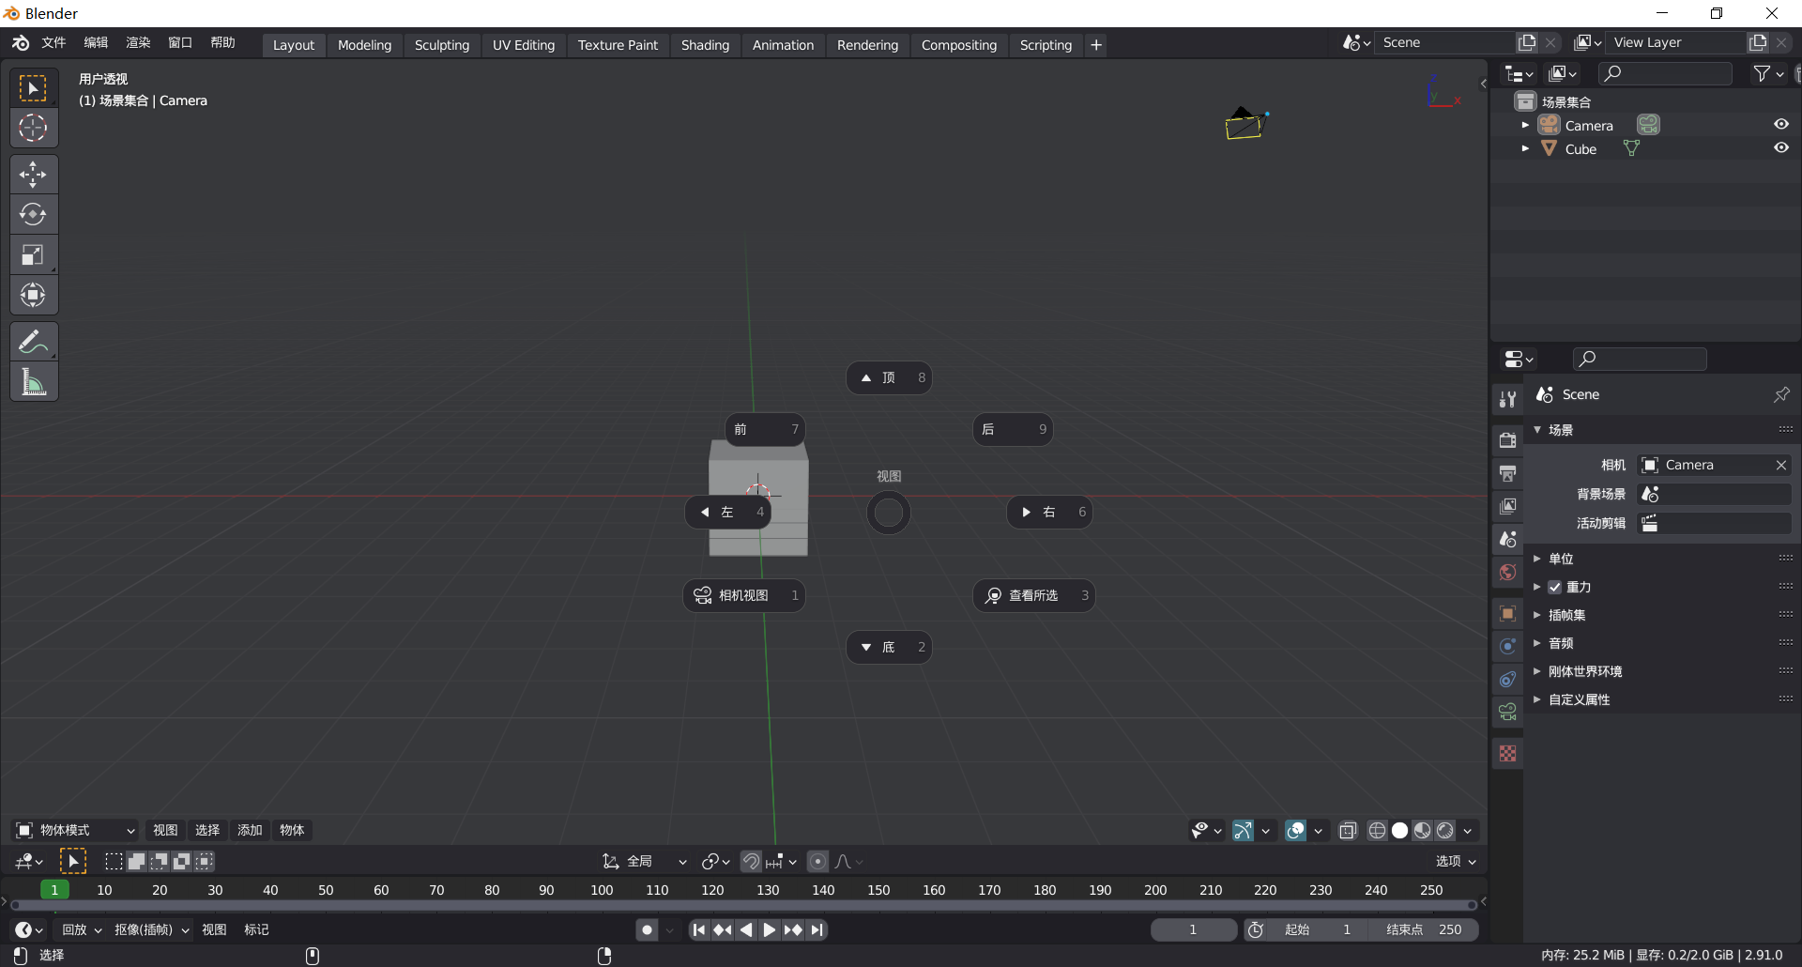Image resolution: width=1802 pixels, height=967 pixels.
Task: Open the 渲染 menu in the top bar
Action: pos(138,42)
